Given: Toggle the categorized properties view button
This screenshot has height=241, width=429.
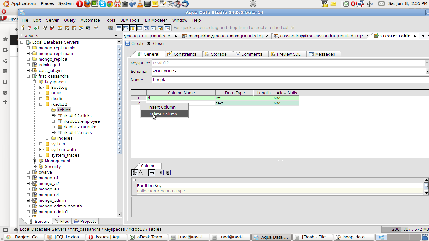Looking at the screenshot, I should (x=135, y=173).
